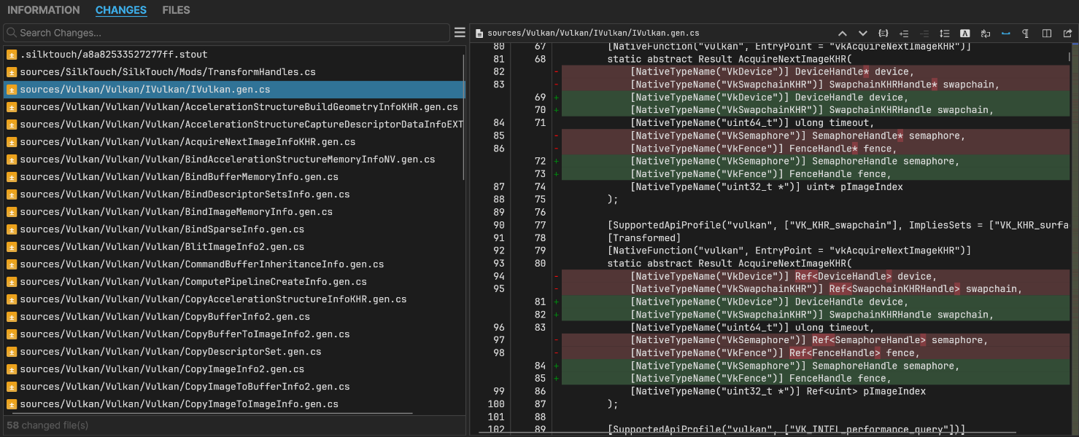The image size is (1079, 437).
Task: Click the magnifier icon in Search Changes
Action: point(12,33)
